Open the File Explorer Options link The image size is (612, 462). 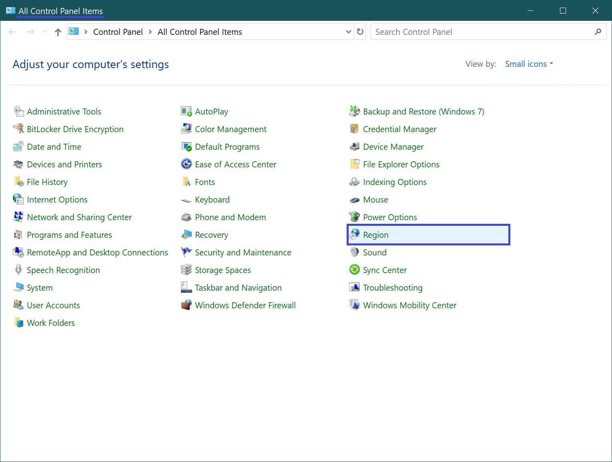coord(401,165)
